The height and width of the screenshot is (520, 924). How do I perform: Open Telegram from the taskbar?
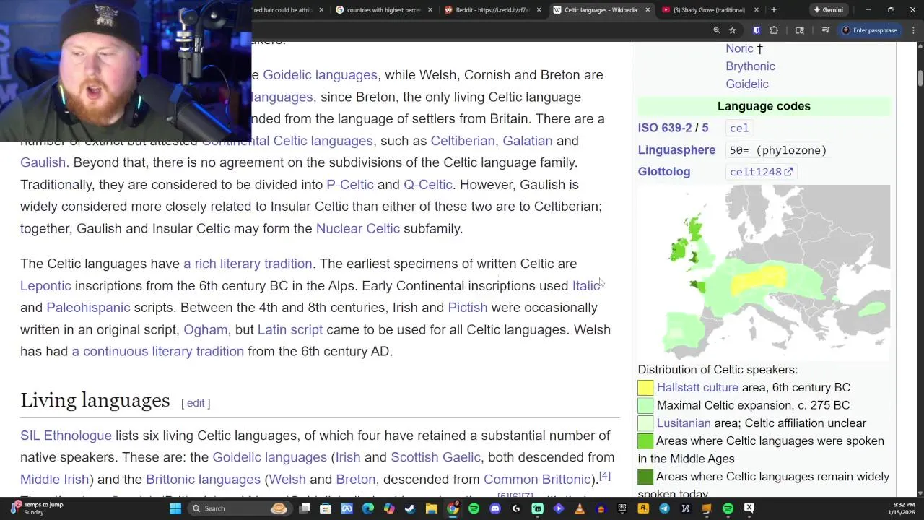[x=664, y=508]
